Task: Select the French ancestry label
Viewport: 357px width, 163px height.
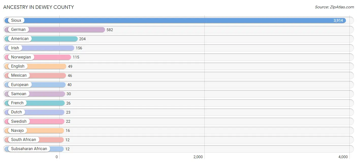Action: coord(17,103)
